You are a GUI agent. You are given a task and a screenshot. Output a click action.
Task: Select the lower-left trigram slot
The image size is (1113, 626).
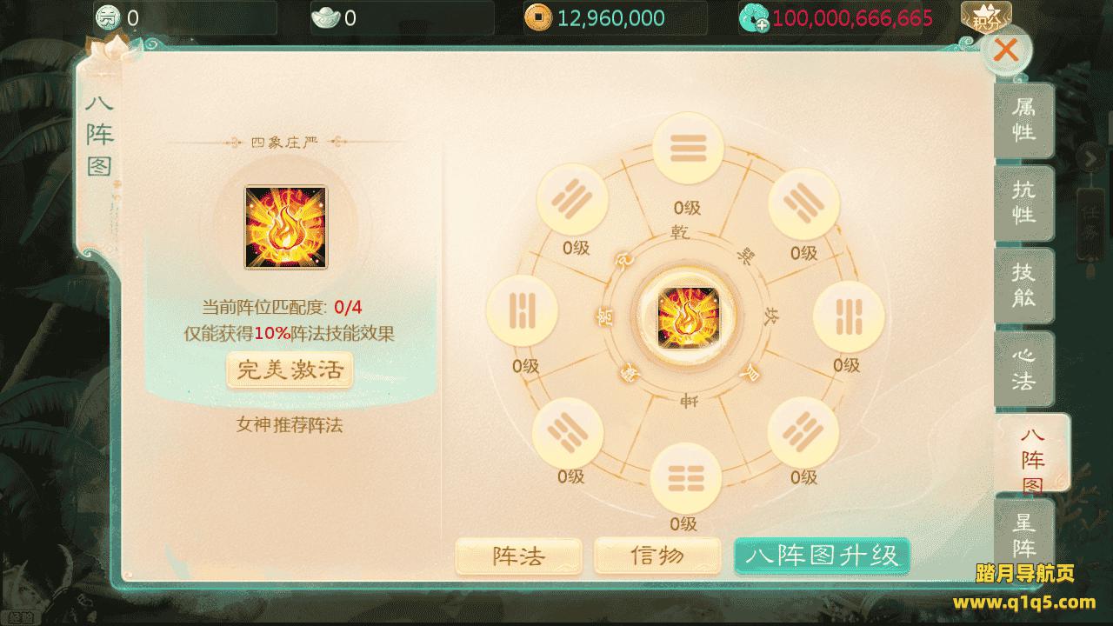click(567, 433)
